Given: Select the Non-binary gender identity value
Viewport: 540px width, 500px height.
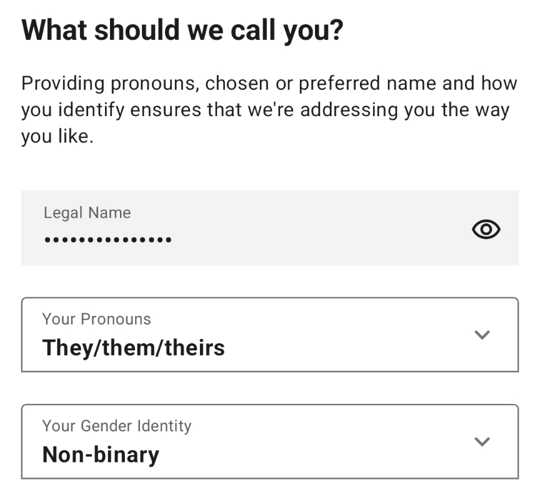Looking at the screenshot, I should [101, 454].
